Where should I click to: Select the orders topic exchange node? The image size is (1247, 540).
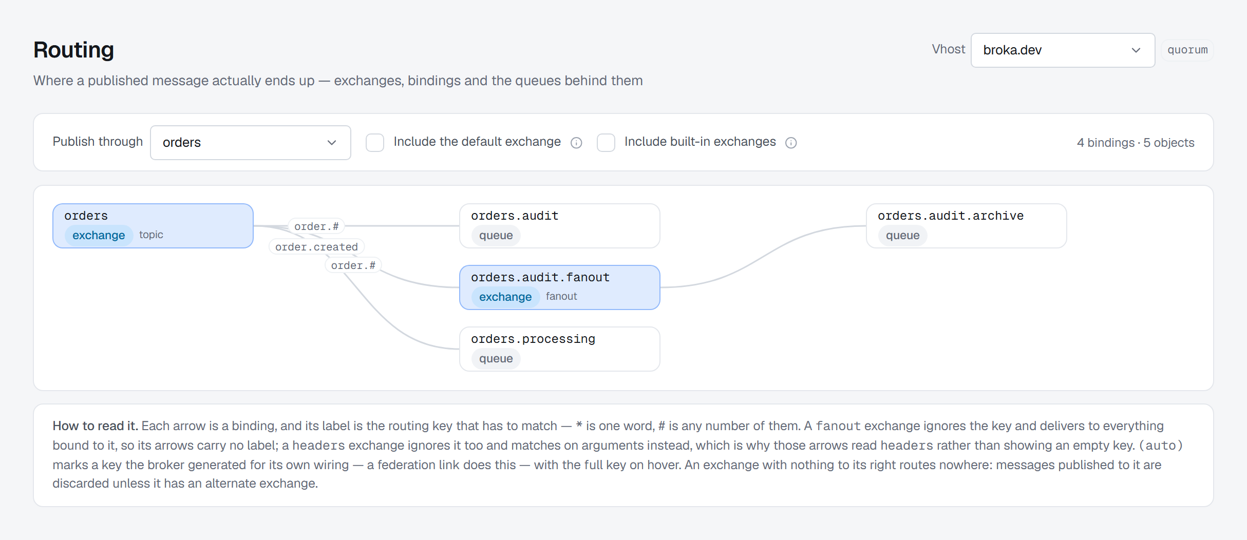[x=153, y=226]
